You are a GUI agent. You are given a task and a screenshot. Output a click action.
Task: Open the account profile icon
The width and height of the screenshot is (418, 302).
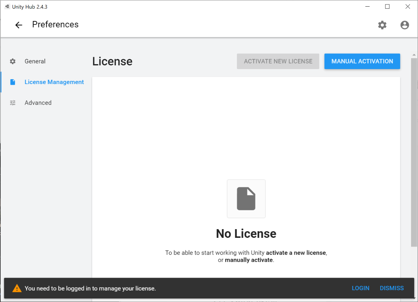point(404,25)
